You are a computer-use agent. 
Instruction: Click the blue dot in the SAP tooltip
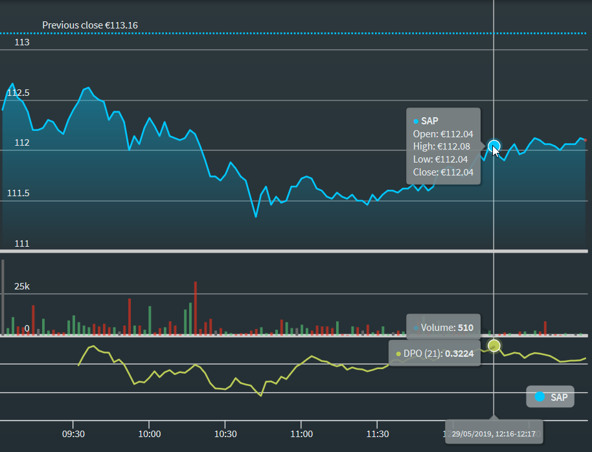point(416,121)
